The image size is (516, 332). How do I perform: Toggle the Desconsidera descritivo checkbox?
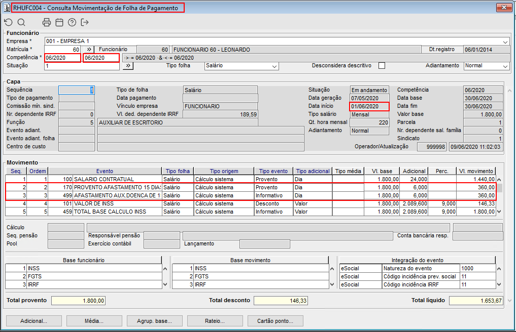382,66
